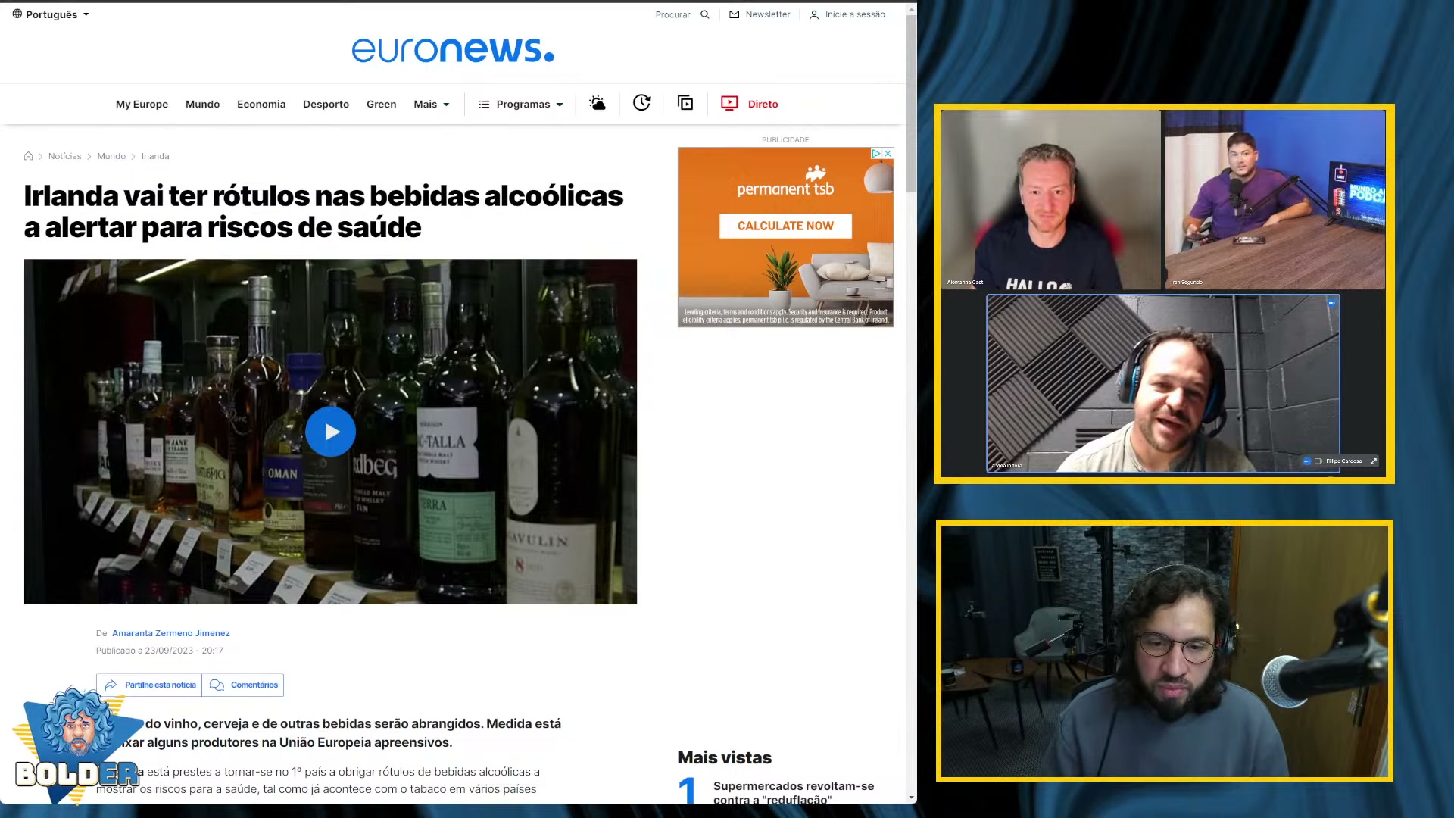The image size is (1454, 818).
Task: Open the video gallery icon in navbar
Action: click(685, 103)
